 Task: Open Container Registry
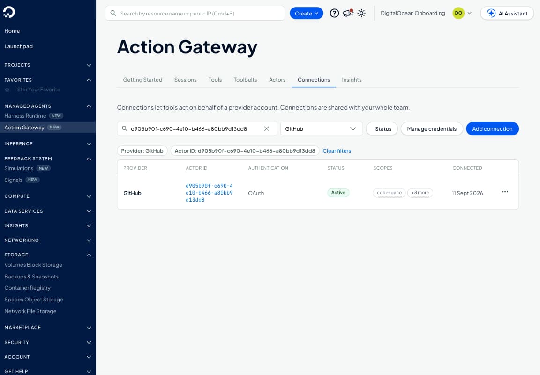pos(28,288)
